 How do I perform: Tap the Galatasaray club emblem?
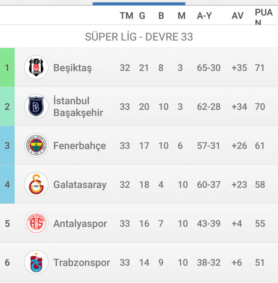pyautogui.click(x=36, y=184)
